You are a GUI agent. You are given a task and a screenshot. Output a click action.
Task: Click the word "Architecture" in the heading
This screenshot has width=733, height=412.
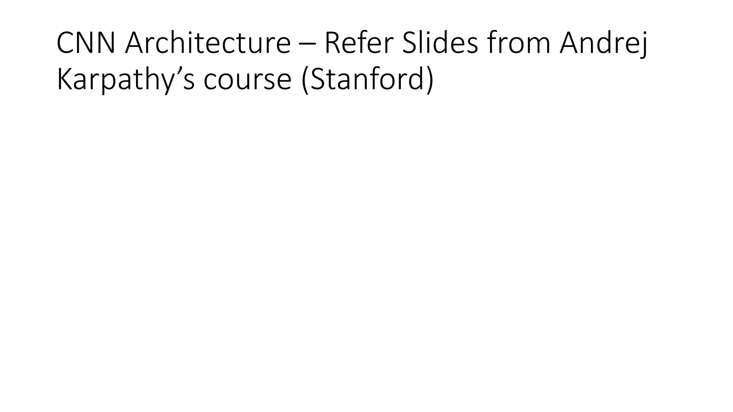208,43
